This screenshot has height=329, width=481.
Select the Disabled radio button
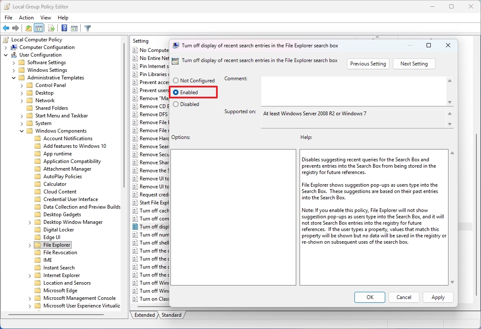click(x=176, y=104)
